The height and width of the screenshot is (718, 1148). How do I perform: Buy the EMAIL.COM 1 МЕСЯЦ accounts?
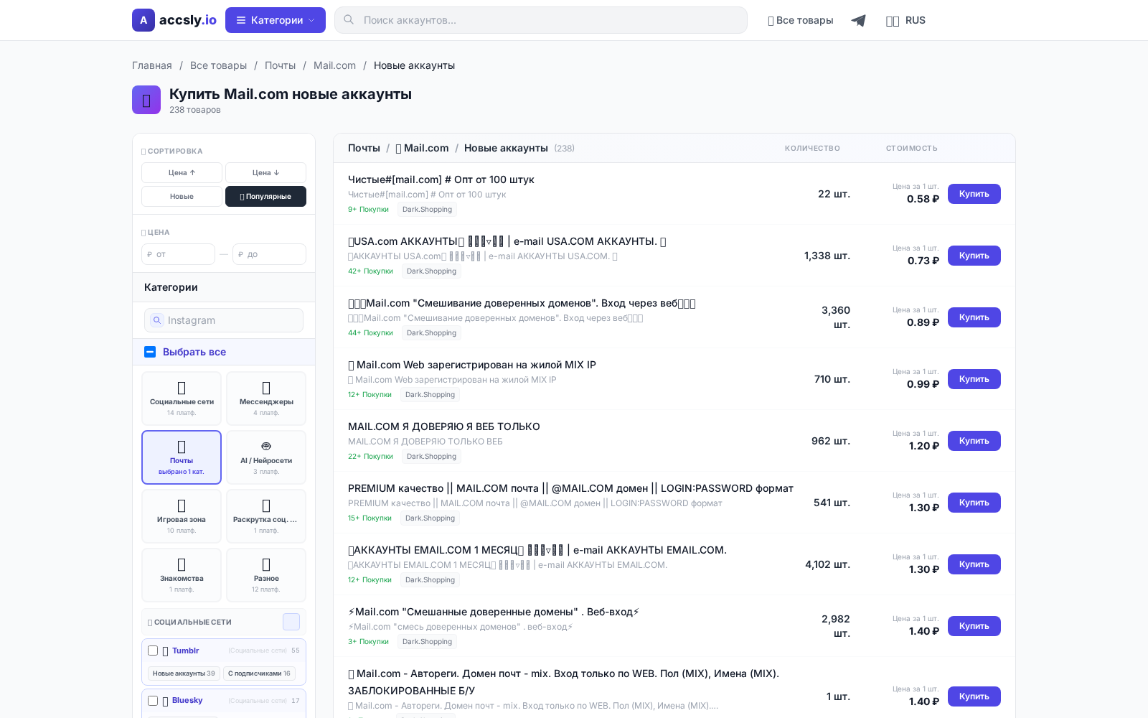[x=974, y=564]
